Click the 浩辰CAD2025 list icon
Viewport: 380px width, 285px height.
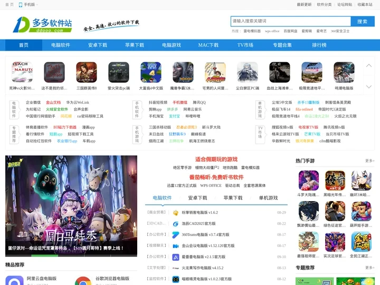tap(176, 224)
